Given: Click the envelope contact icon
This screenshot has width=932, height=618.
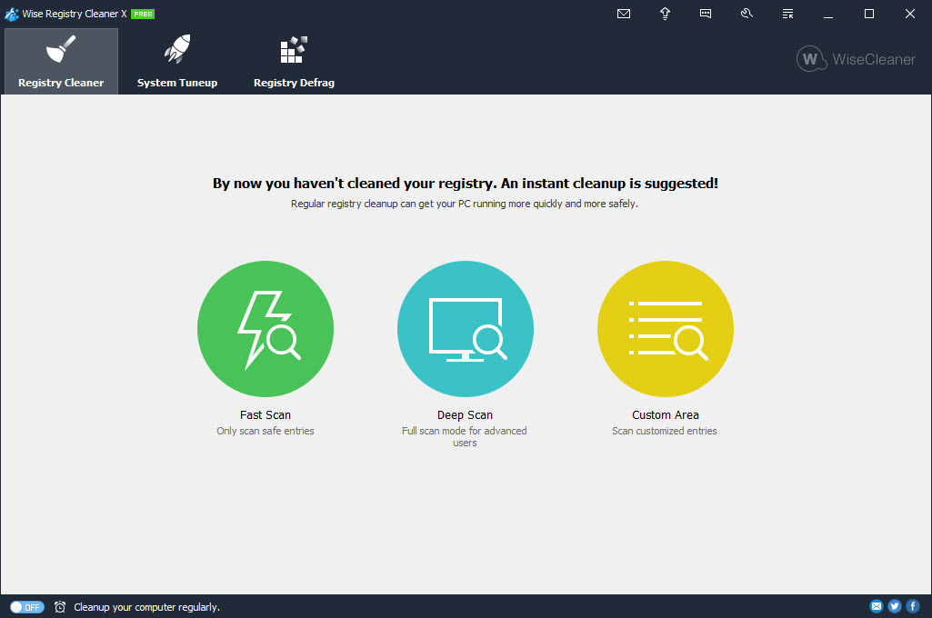Looking at the screenshot, I should [624, 14].
